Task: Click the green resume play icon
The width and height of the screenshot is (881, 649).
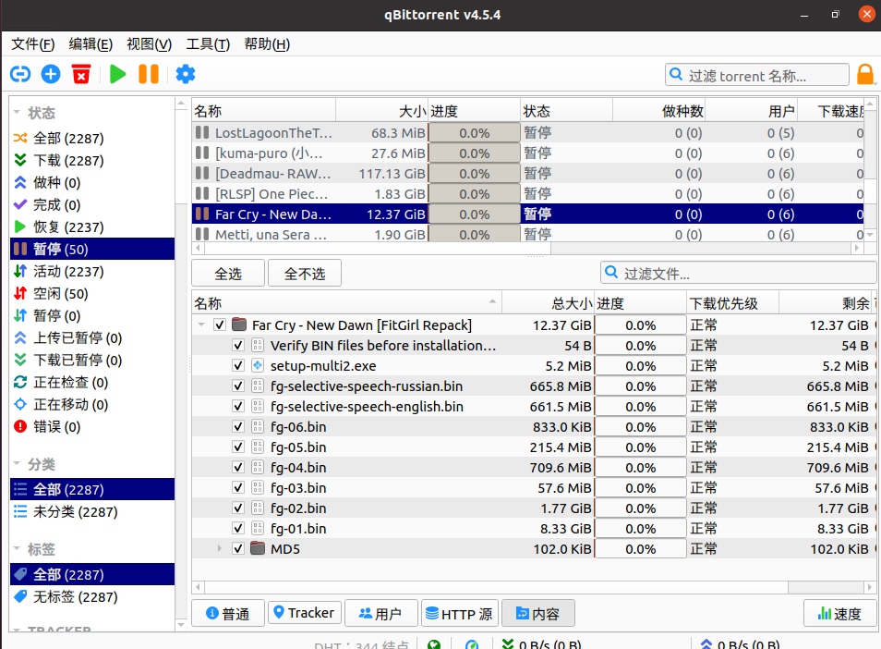Action: tap(117, 74)
